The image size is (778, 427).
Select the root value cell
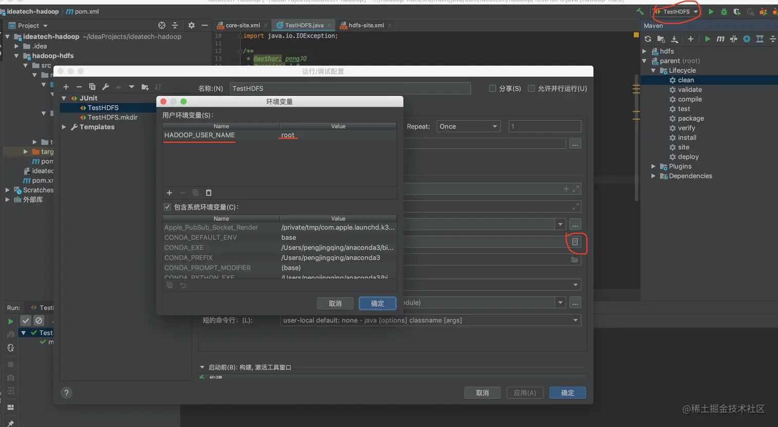click(x=338, y=135)
